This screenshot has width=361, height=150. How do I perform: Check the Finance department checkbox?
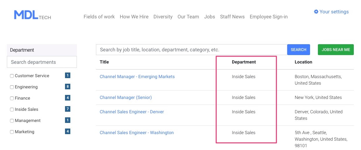point(12,98)
